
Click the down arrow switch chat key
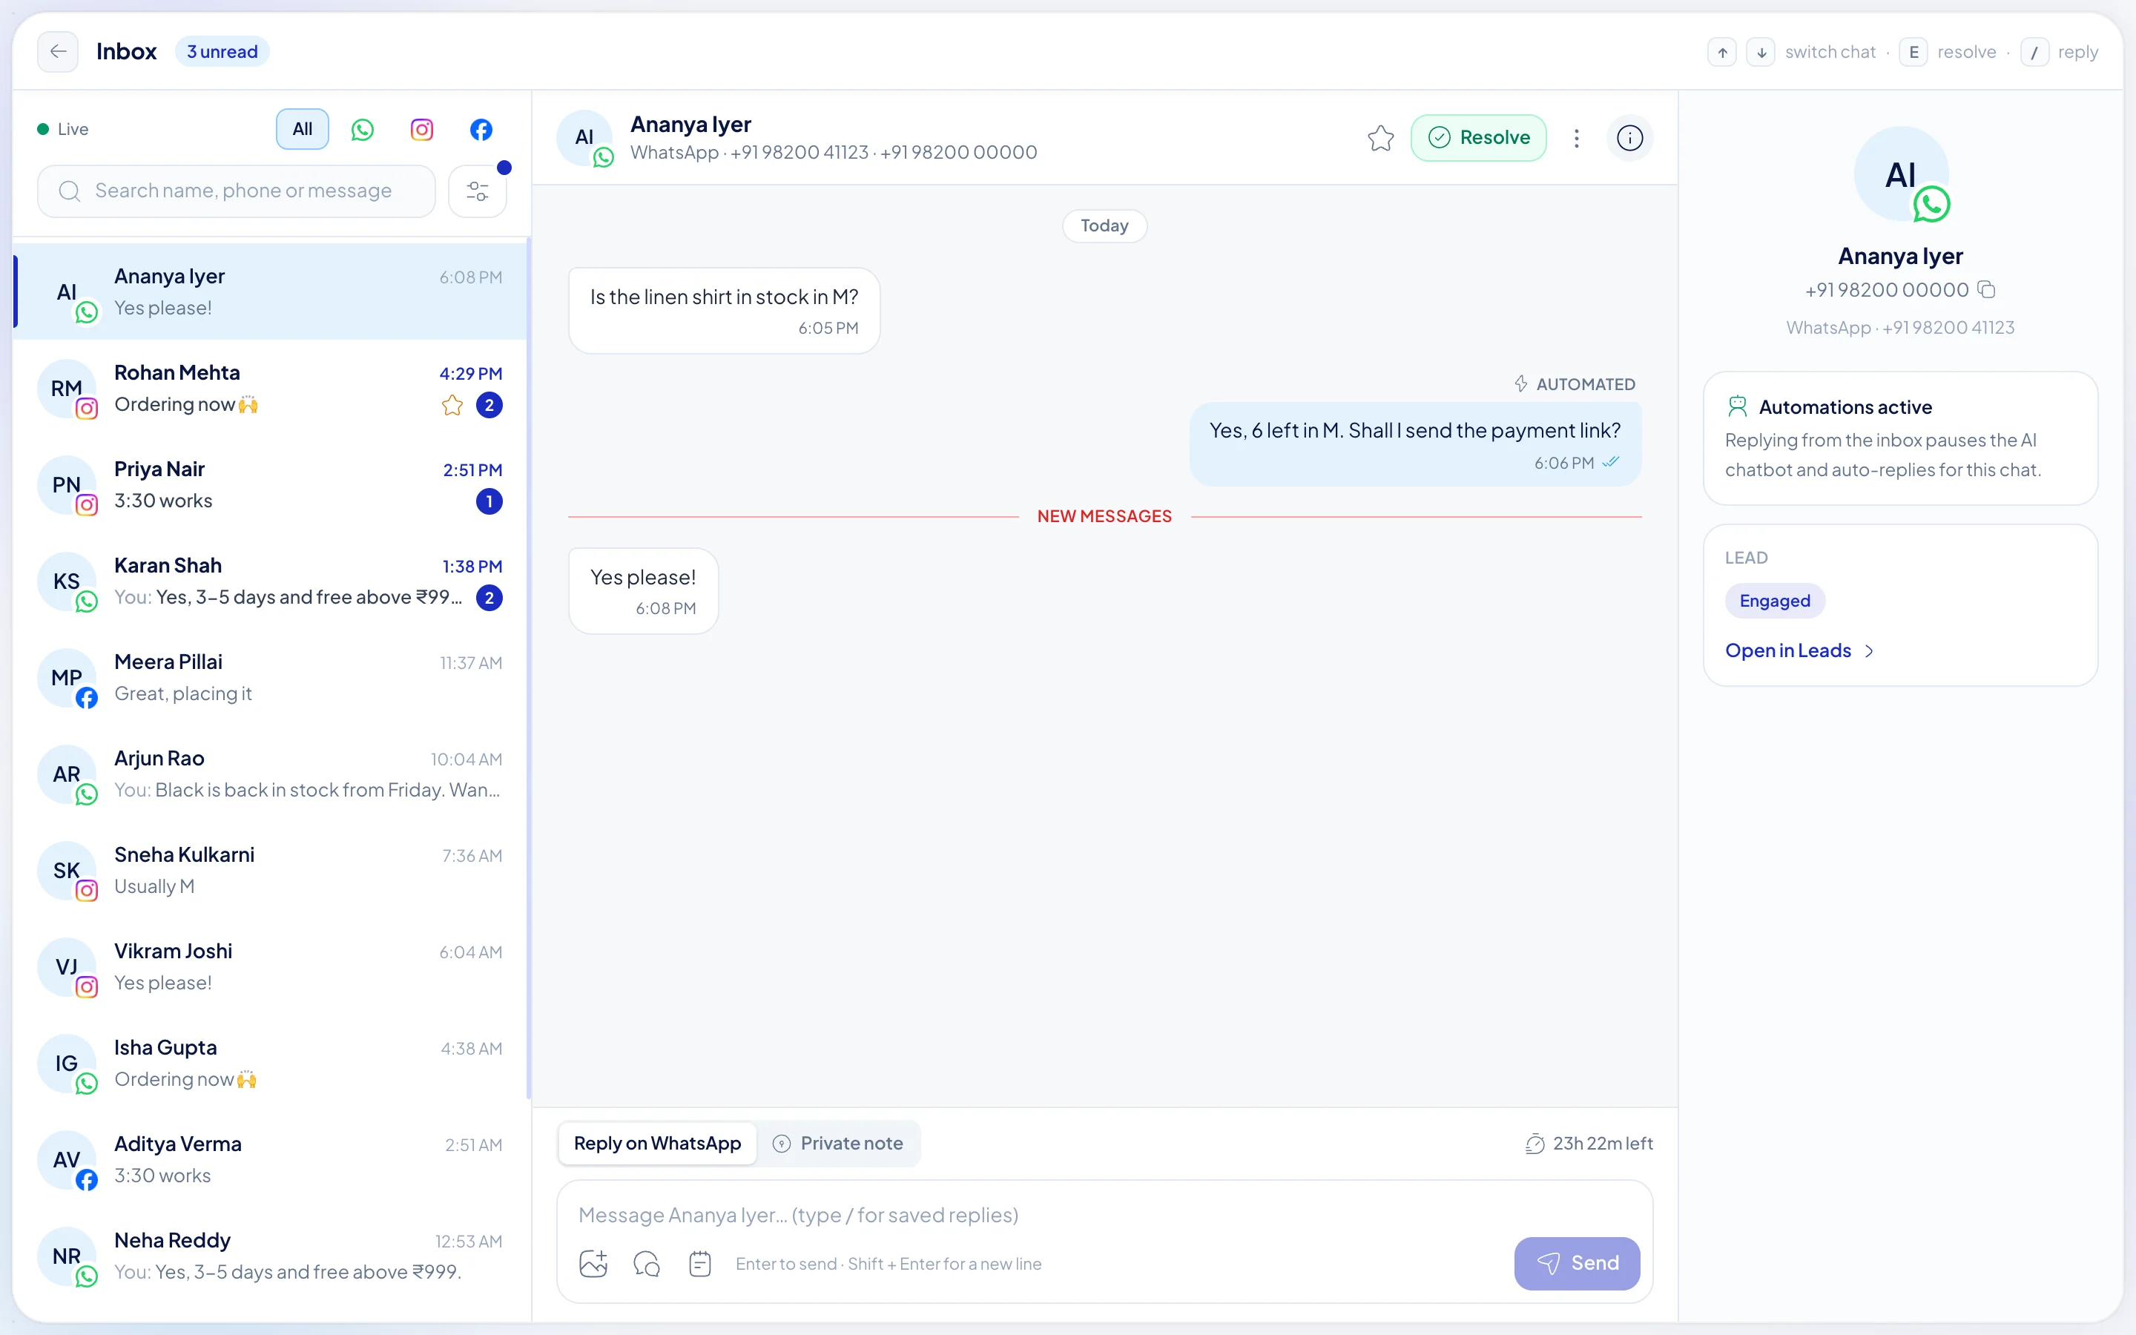(x=1761, y=52)
